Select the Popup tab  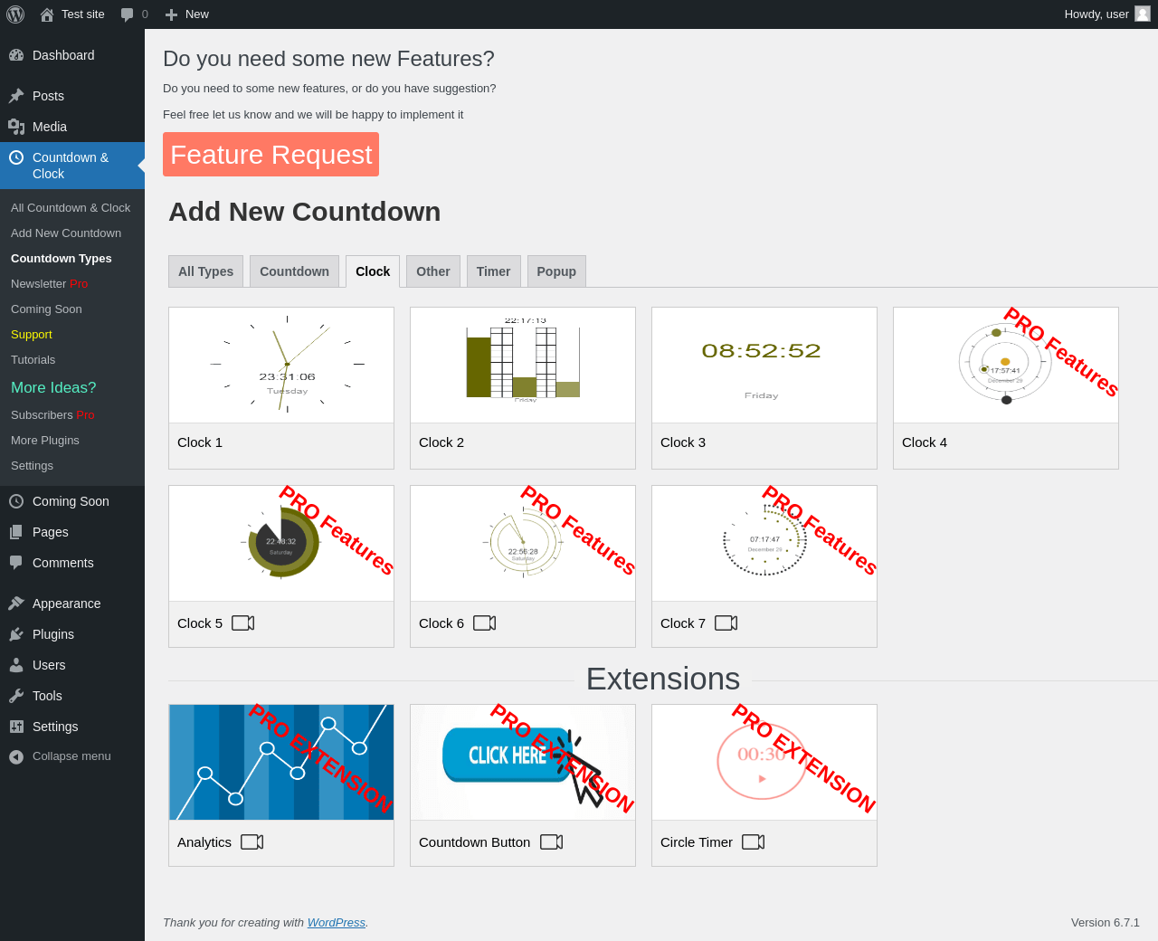(x=556, y=271)
